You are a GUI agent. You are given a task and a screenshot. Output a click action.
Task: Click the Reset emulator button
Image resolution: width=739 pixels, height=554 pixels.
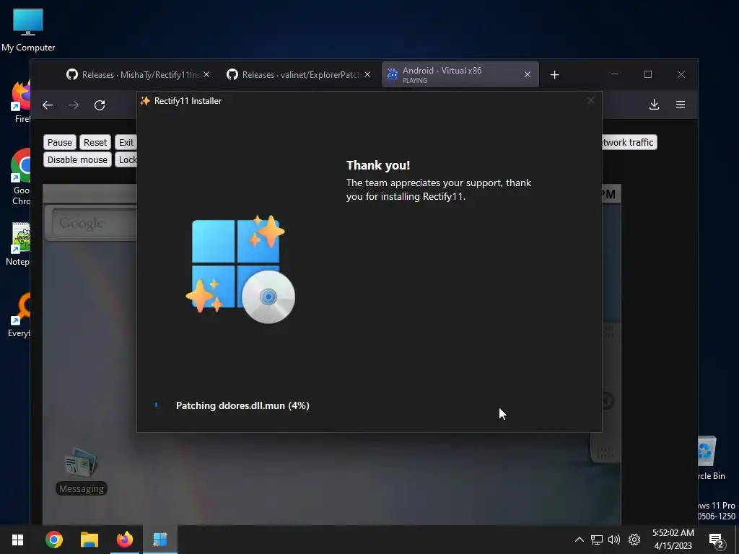click(95, 142)
